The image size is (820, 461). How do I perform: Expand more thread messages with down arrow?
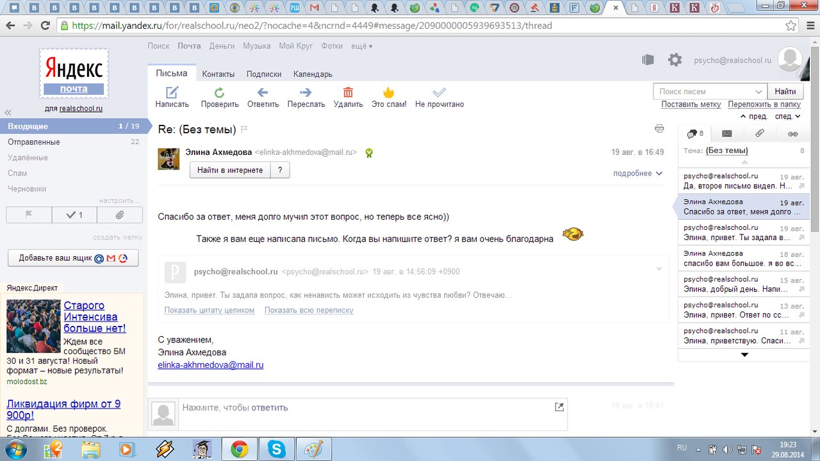coord(744,355)
